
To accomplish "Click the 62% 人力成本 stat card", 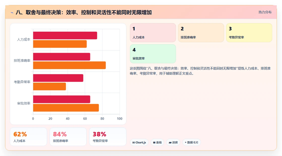I will tap(28, 137).
